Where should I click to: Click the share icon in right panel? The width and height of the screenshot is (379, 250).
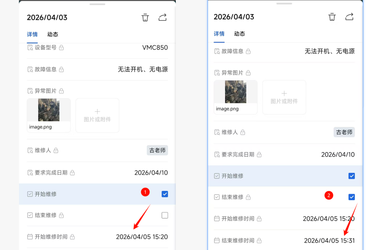[349, 17]
